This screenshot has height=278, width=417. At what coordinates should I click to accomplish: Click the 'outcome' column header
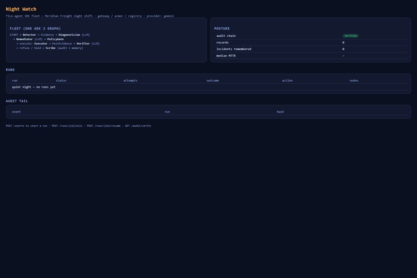(213, 81)
